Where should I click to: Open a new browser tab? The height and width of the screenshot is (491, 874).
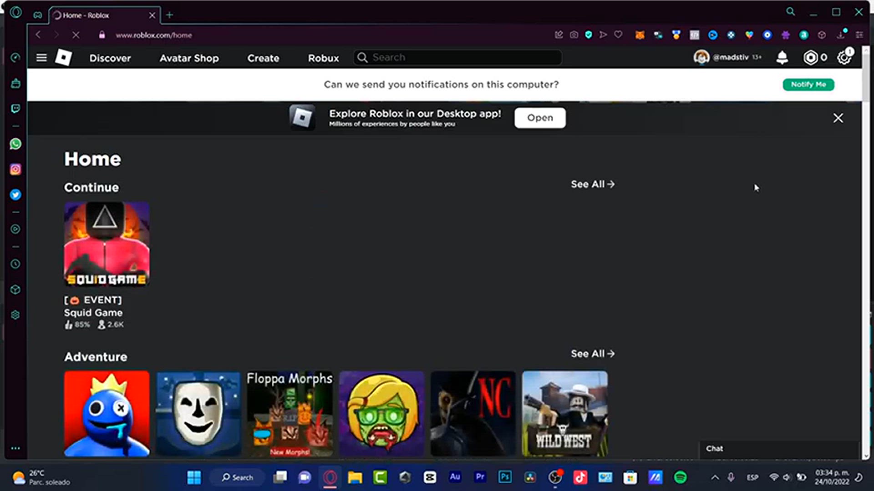(x=169, y=15)
